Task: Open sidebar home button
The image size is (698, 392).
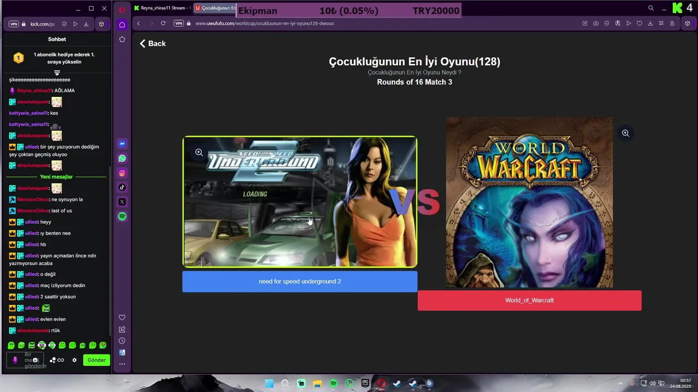Action: 122,24
